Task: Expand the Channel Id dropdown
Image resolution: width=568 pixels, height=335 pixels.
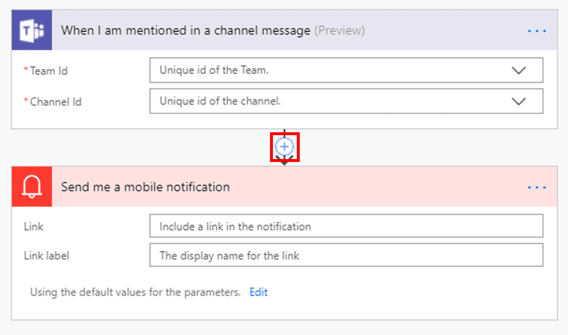Action: [518, 101]
